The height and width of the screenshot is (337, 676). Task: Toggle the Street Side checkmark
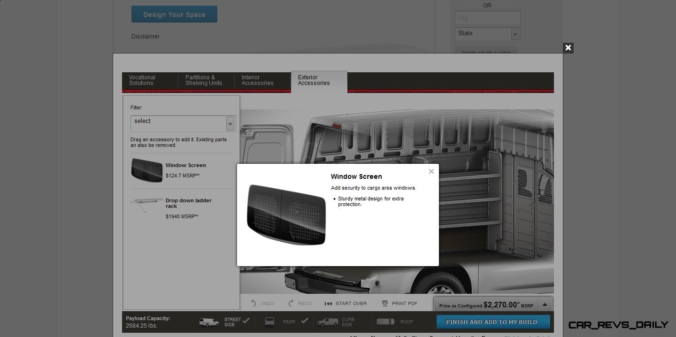tap(246, 321)
